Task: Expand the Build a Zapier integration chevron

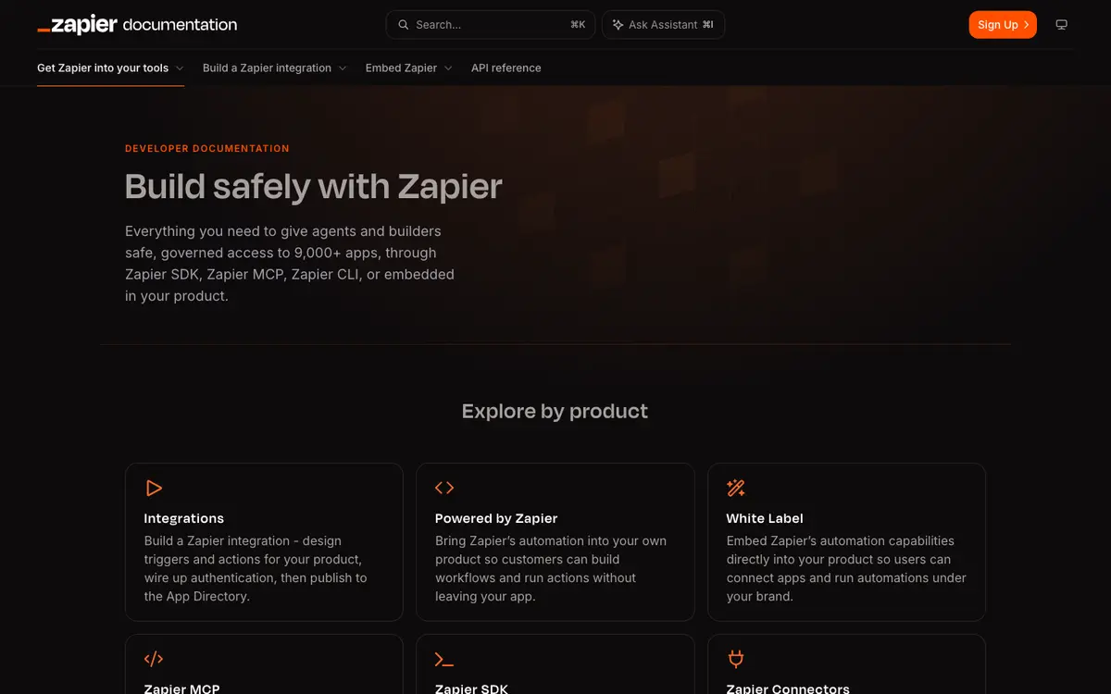Action: [343, 68]
